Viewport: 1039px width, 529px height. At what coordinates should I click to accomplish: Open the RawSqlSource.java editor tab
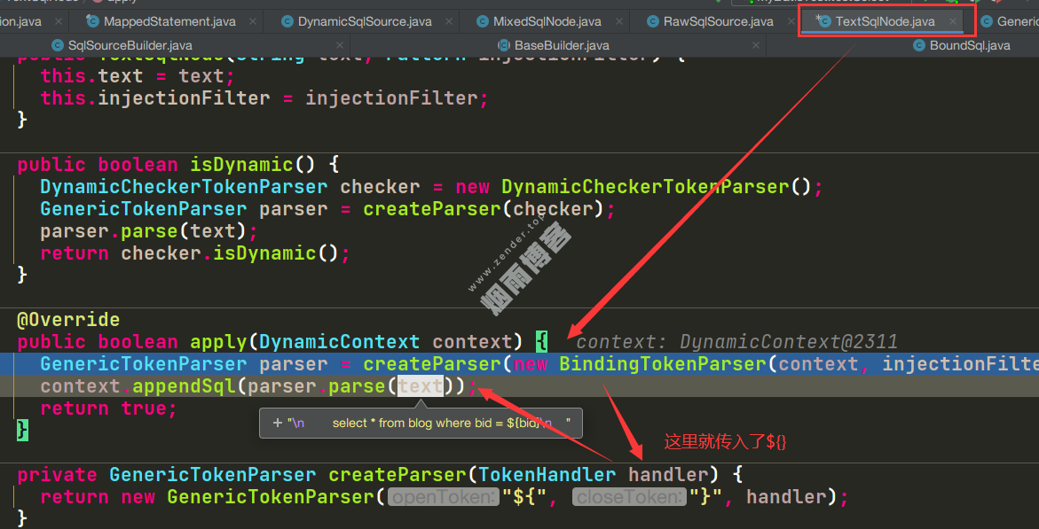pos(718,20)
